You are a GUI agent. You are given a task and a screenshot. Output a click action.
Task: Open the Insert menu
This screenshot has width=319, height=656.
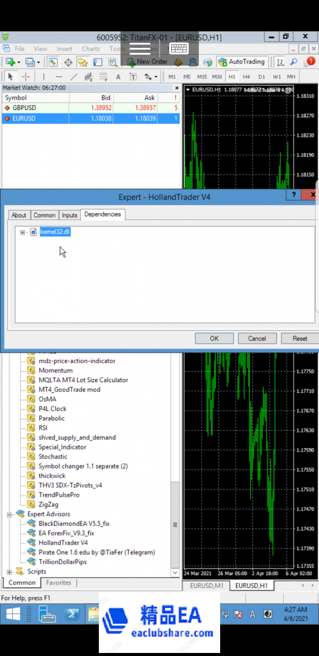tap(64, 49)
